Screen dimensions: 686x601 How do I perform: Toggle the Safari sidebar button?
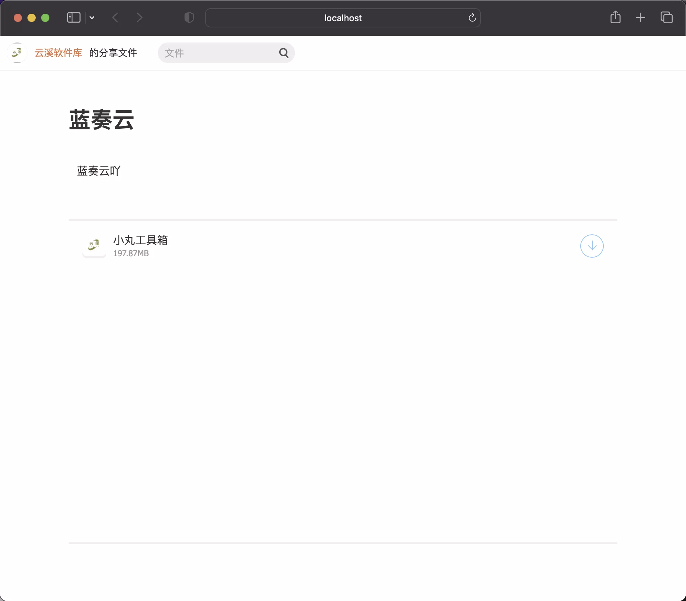tap(74, 17)
